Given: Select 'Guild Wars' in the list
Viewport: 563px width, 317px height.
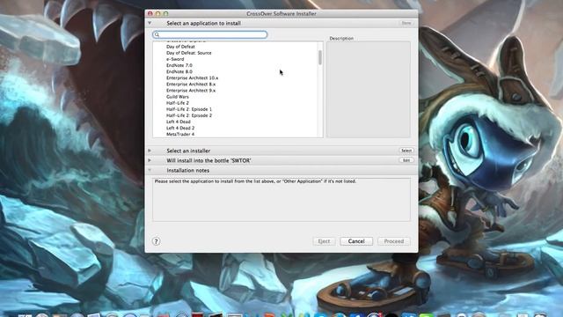Looking at the screenshot, I should point(178,97).
